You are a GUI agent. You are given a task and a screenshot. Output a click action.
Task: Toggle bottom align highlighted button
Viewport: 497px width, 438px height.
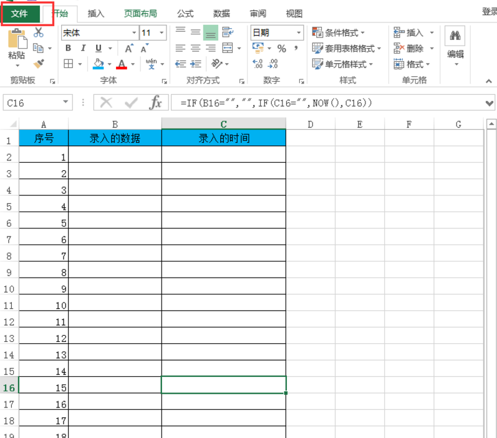click(x=211, y=32)
